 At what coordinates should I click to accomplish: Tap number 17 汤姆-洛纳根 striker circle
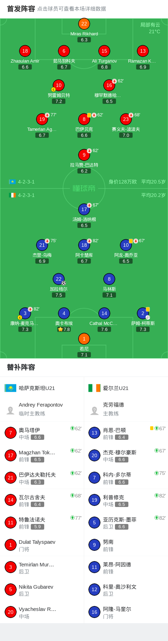coord(84,209)
